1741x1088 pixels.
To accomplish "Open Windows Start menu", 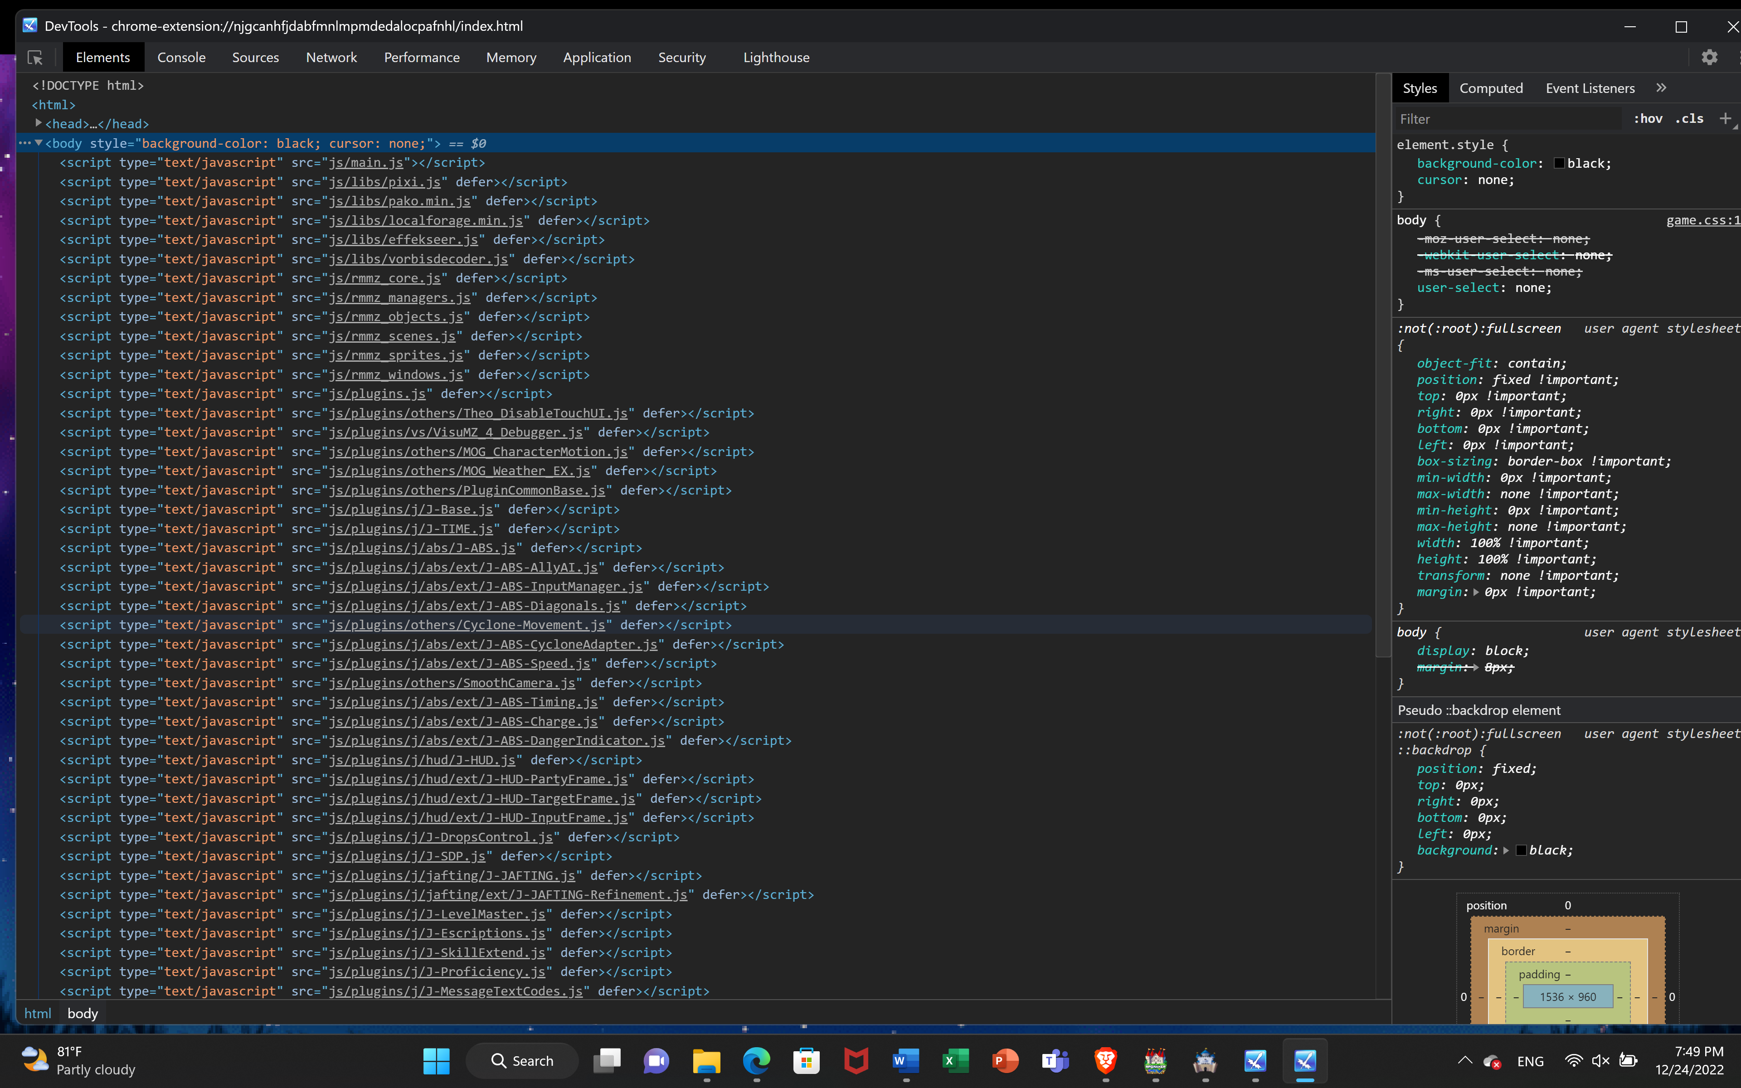I will (436, 1061).
